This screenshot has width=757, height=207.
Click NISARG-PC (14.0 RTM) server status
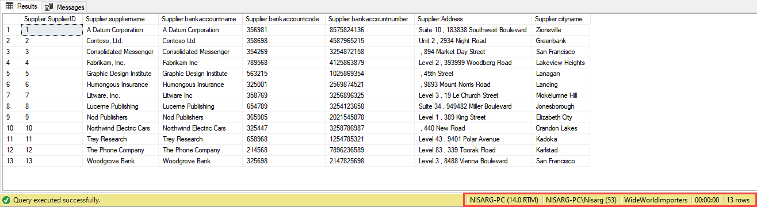click(x=504, y=200)
